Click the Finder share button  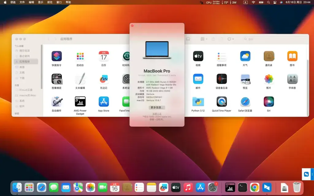tap(213, 39)
